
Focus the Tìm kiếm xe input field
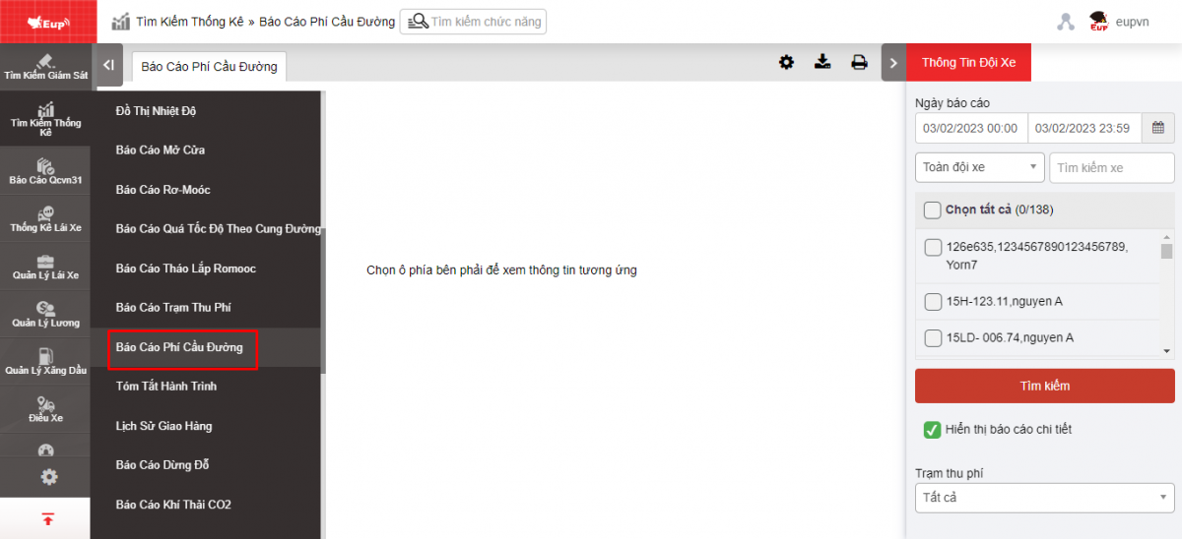pos(1112,167)
